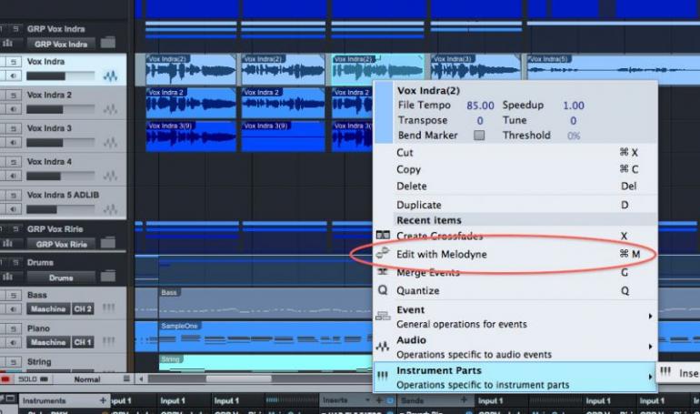
Task: Click the Quantize Q icon
Action: click(x=383, y=290)
